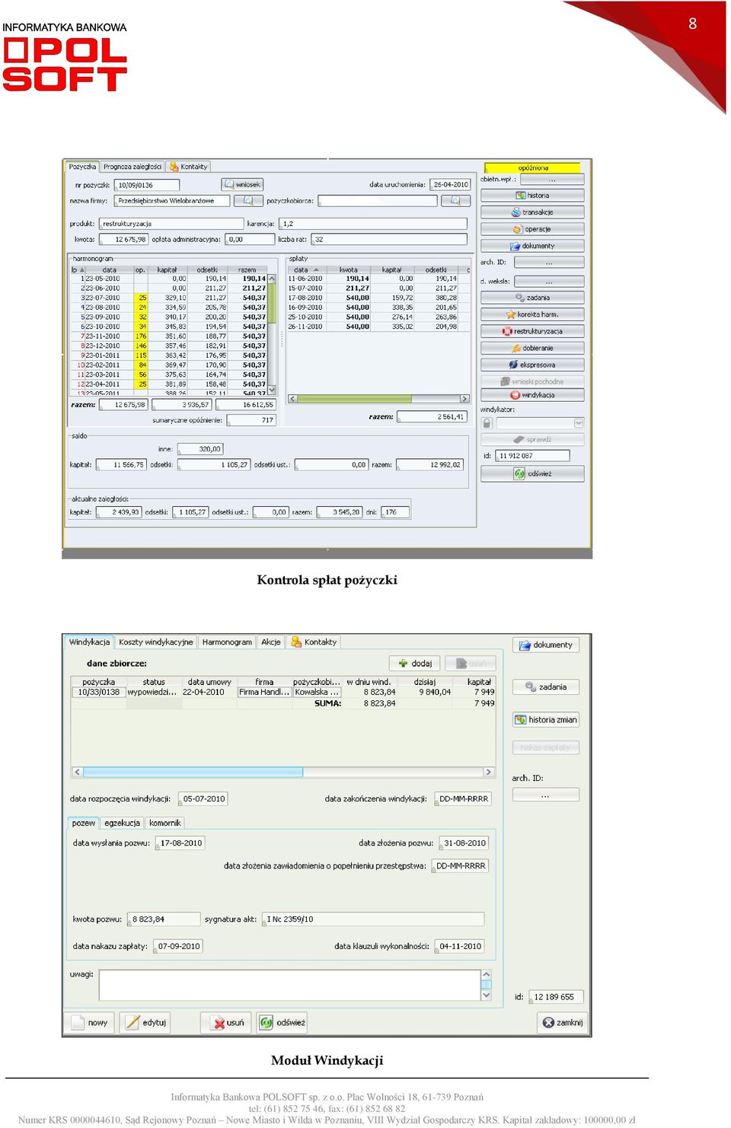The image size is (731, 1128).
Task: Switch to the 'Koszty windykacyjne' tab
Action: [x=156, y=642]
